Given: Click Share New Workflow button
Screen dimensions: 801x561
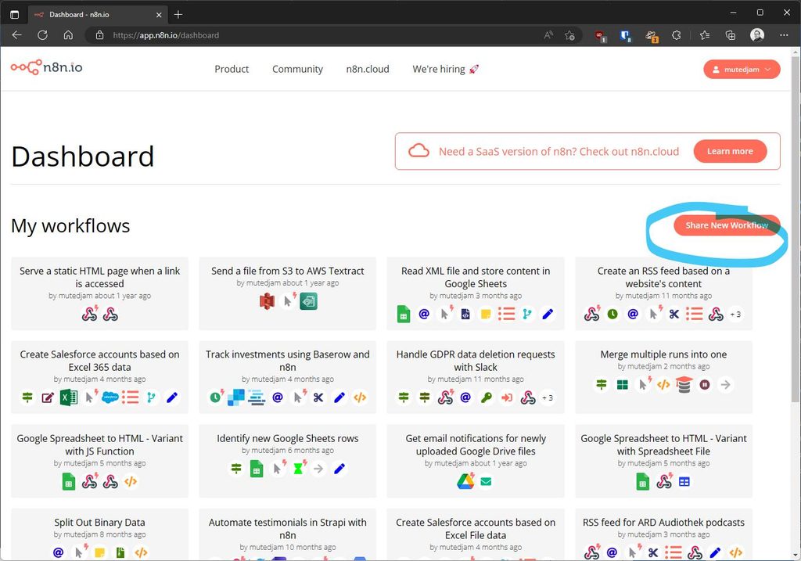Looking at the screenshot, I should pyautogui.click(x=727, y=225).
